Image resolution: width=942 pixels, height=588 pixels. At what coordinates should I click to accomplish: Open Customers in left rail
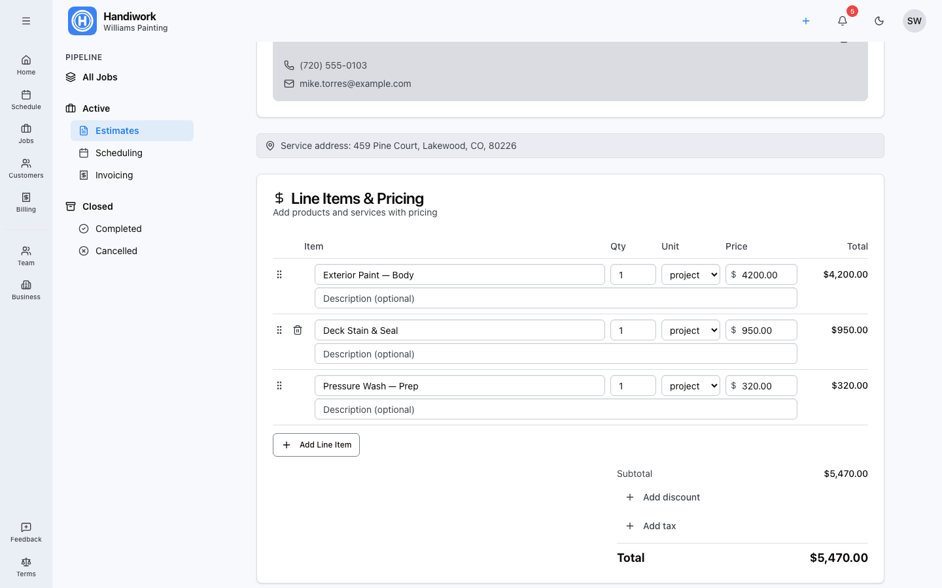[26, 169]
